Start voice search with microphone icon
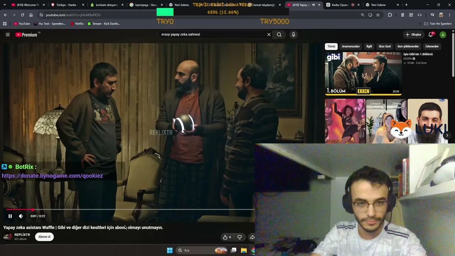Image resolution: width=455 pixels, height=256 pixels. point(293,34)
